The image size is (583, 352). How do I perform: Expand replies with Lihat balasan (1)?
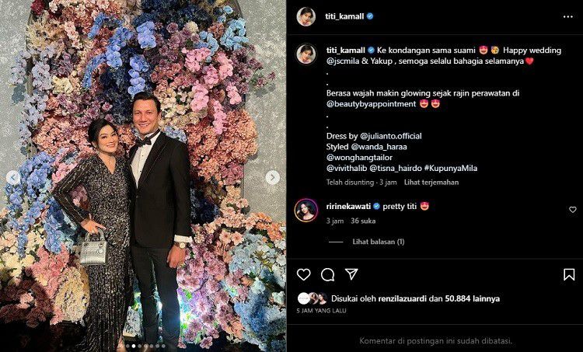pos(379,242)
